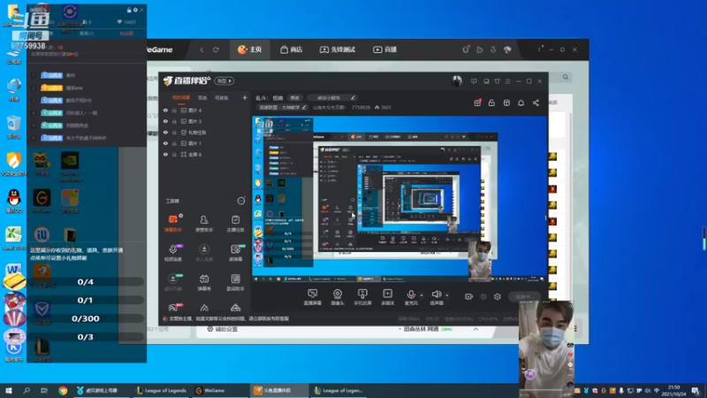Open hamburger menu in streaming app title bar
This screenshot has width=707, height=398.
[x=507, y=81]
